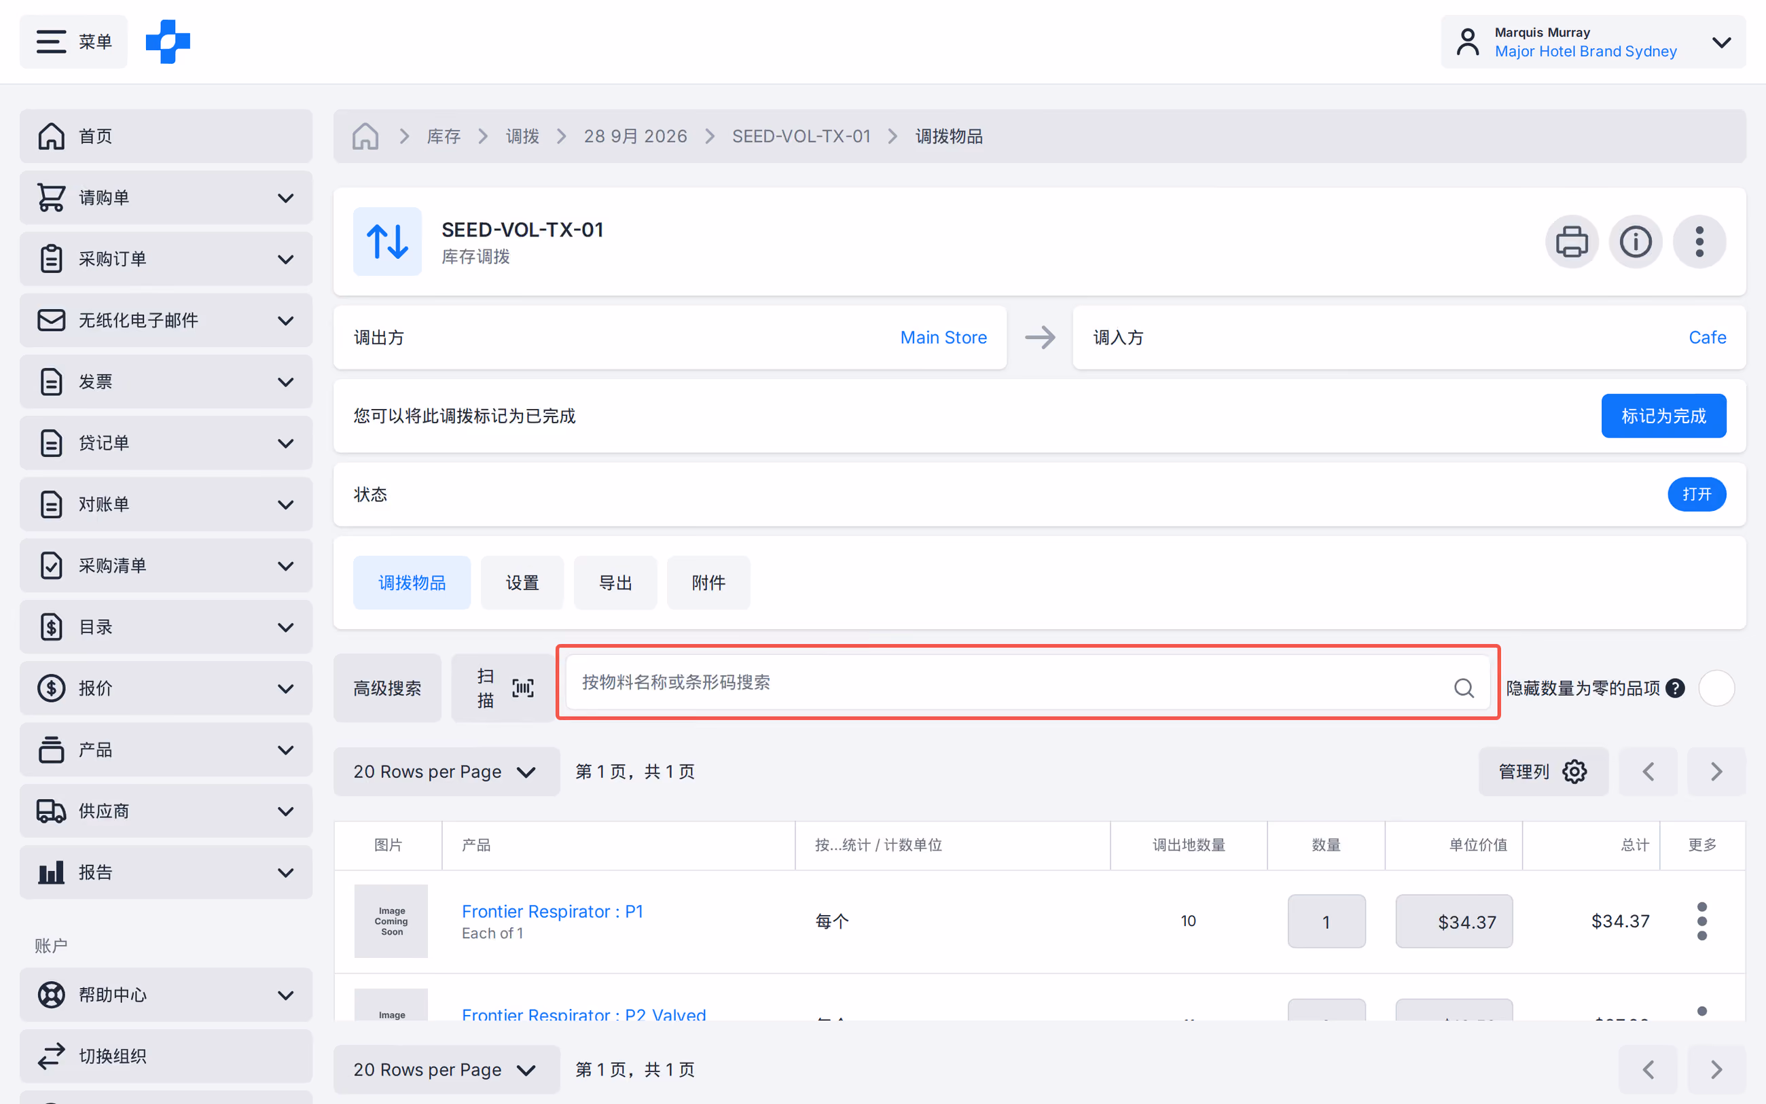Image resolution: width=1766 pixels, height=1104 pixels.
Task: Switch to the 附件 tab
Action: [708, 583]
